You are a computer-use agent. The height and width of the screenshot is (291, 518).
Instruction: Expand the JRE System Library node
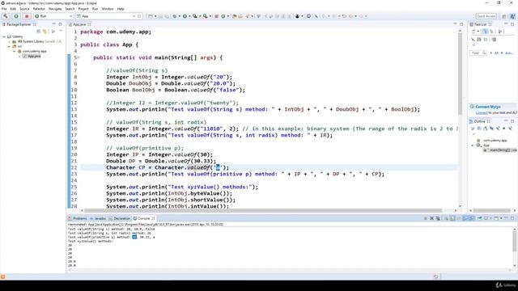click(9, 41)
